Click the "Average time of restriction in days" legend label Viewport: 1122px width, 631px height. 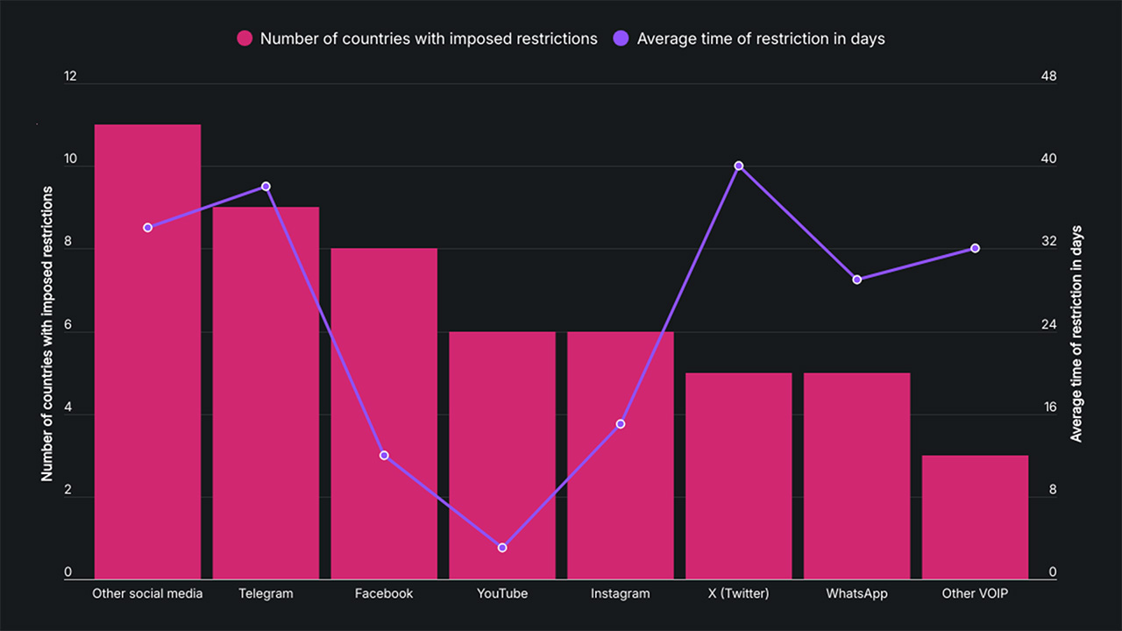[761, 39]
